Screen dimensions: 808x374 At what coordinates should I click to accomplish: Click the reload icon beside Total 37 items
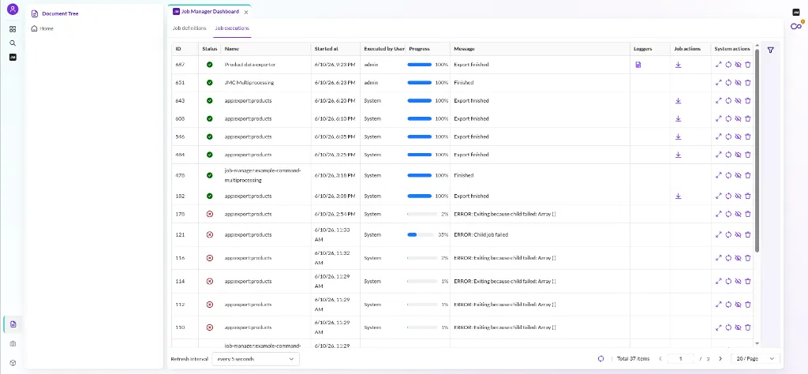coord(600,358)
